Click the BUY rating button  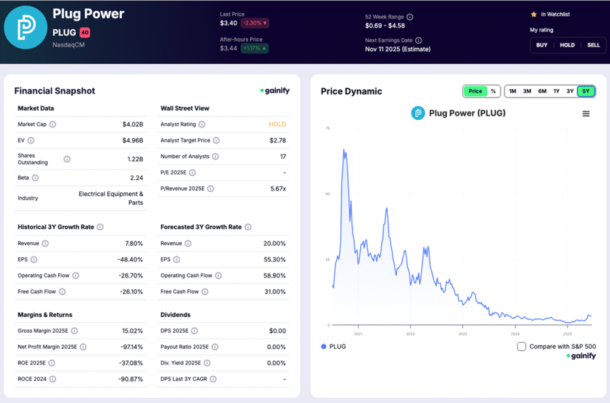541,45
